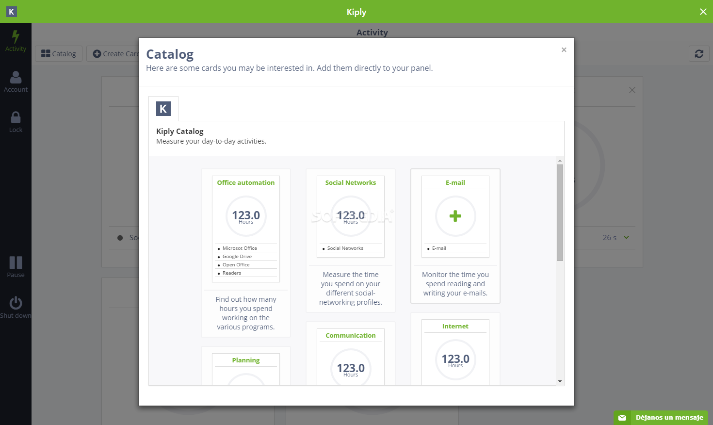The image size is (713, 425).
Task: Click the catalog scrollbar up arrow
Action: coord(560,160)
